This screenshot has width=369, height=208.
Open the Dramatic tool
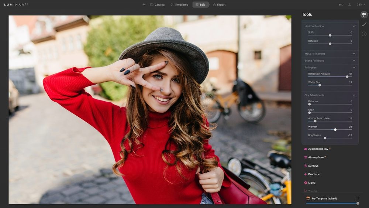click(x=314, y=174)
